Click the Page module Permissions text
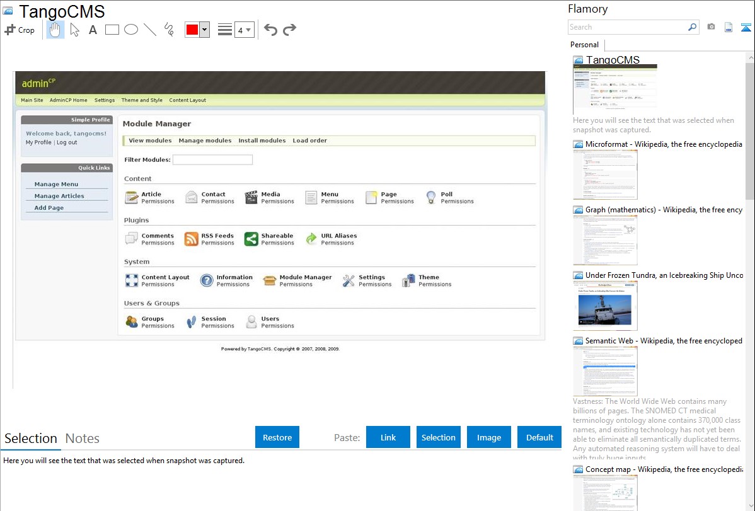This screenshot has height=511, width=755. coord(397,202)
